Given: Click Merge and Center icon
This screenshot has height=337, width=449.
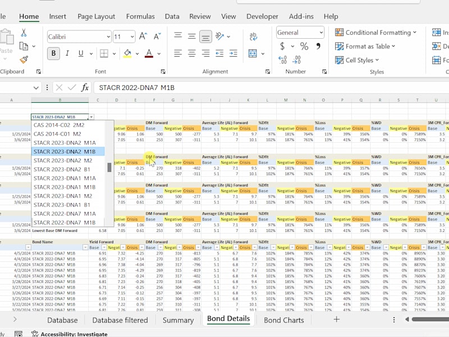Looking at the screenshot, I should click(x=253, y=53).
